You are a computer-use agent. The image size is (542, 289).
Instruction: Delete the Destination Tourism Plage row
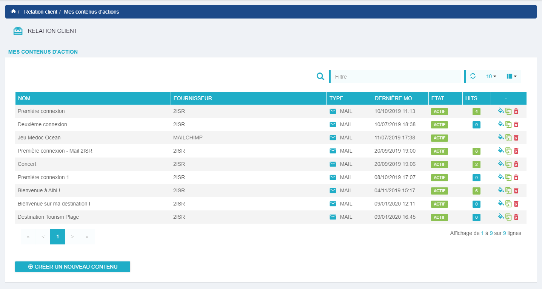click(516, 217)
